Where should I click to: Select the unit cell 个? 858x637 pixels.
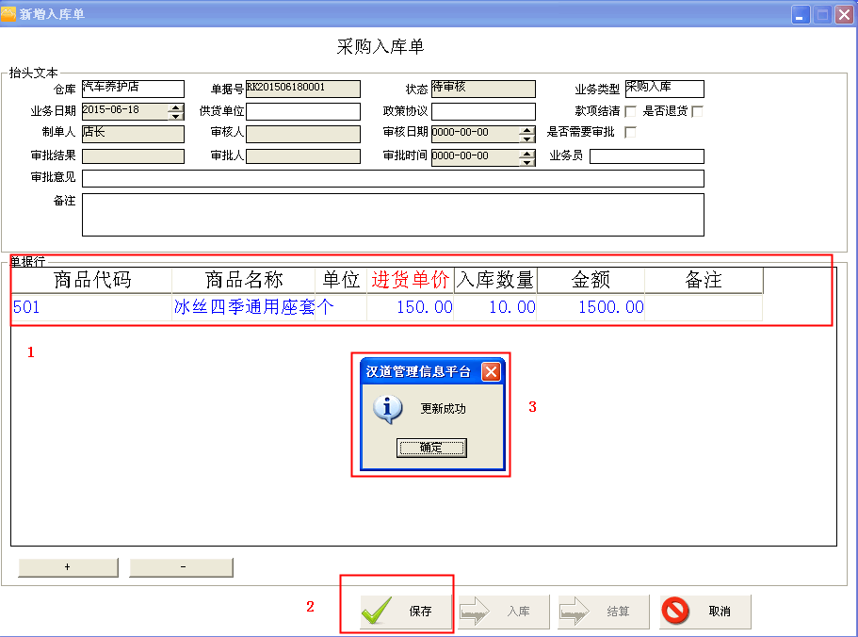pyautogui.click(x=341, y=307)
